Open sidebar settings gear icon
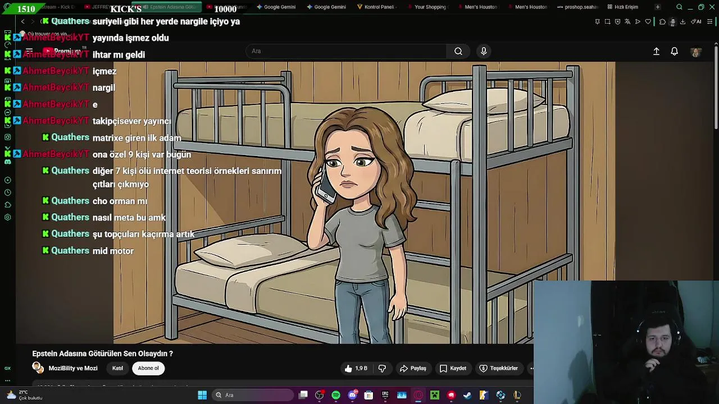Viewport: 719px width, 404px height. click(8, 217)
